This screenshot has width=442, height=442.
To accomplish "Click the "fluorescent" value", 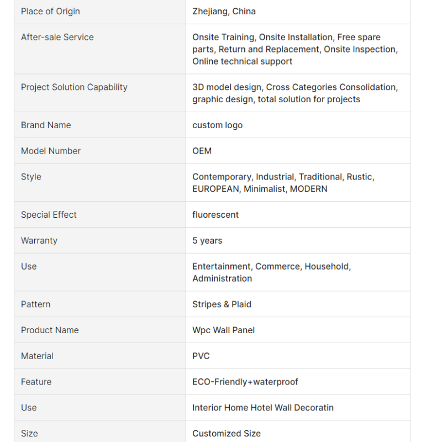I will click(x=215, y=214).
